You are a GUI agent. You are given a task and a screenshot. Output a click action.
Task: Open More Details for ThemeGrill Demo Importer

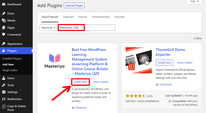coord(185,63)
